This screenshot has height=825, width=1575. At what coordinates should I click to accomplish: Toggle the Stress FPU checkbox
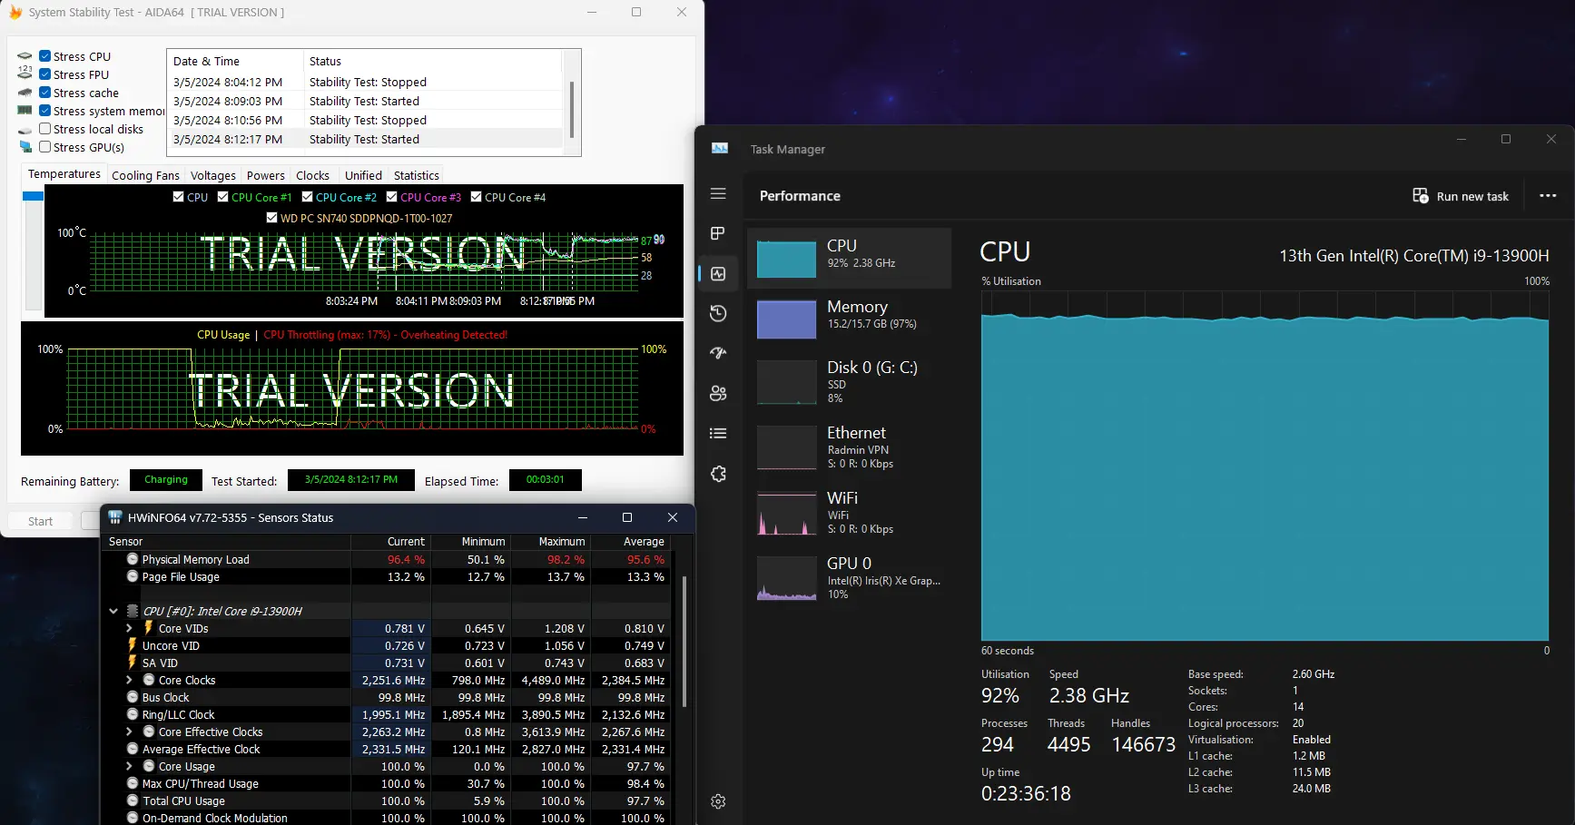coord(44,74)
